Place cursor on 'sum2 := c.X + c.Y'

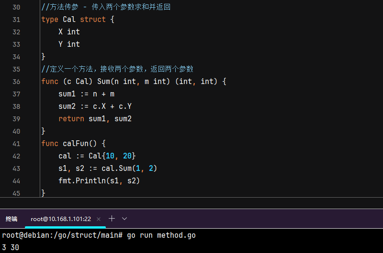pos(95,106)
